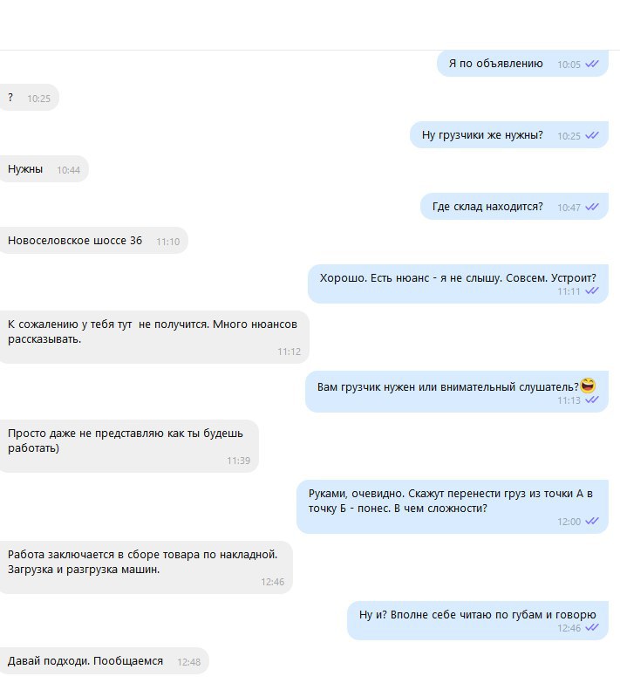The height and width of the screenshot is (683, 620).
Task: Click read checkmarks on 'Я по объявлению' message
Action: click(592, 64)
